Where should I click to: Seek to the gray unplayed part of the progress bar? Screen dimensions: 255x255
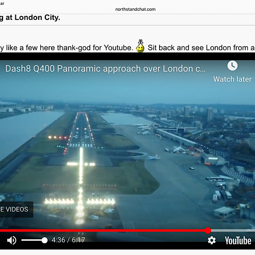233,231
